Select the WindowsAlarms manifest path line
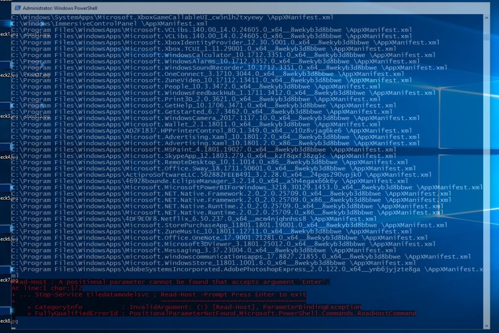 pos(215,61)
